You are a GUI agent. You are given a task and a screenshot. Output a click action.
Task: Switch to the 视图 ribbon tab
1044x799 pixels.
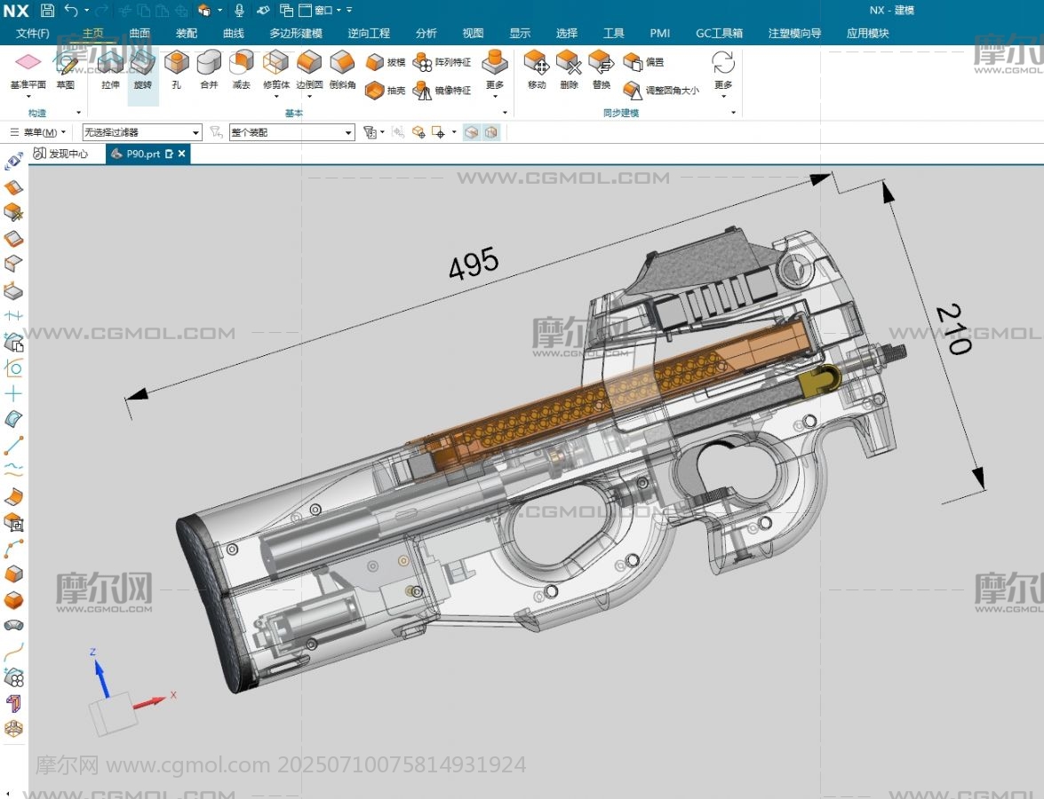click(x=473, y=33)
